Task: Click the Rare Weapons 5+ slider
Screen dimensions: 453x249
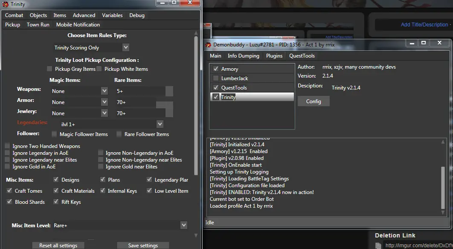Action: coord(169,91)
